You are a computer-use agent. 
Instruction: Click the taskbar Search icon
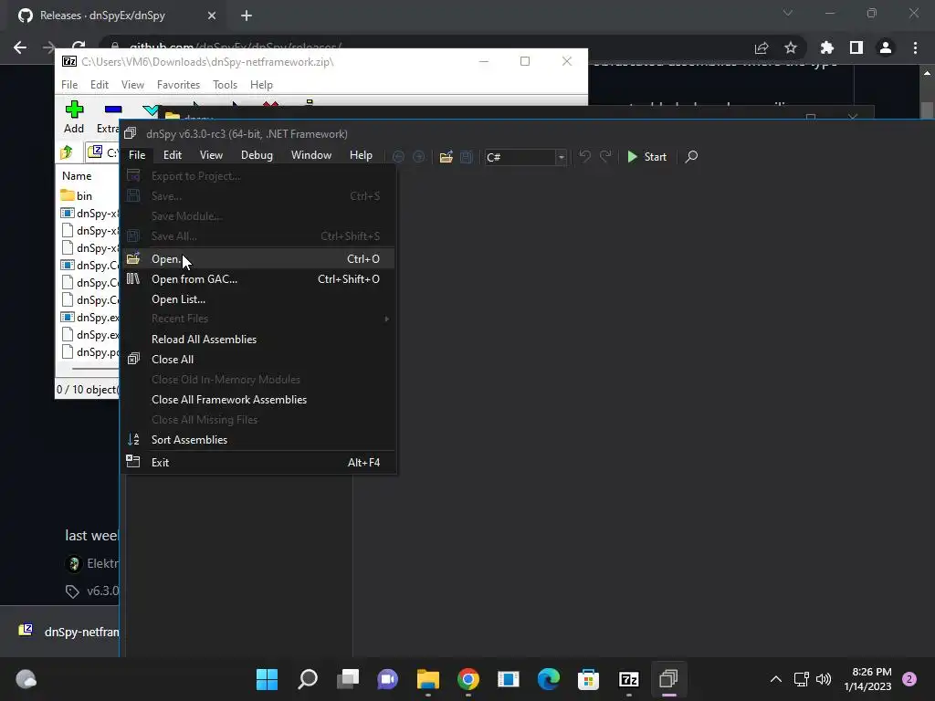[x=307, y=679]
